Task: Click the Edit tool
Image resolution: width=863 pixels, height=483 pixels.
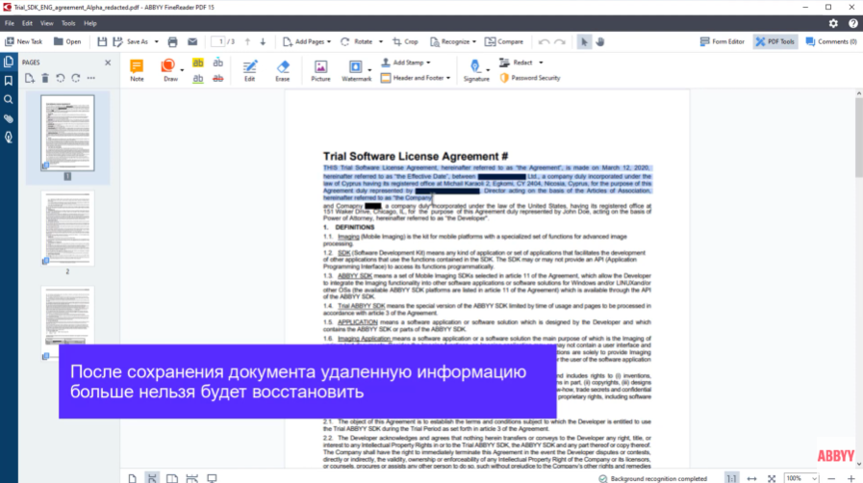Action: click(x=249, y=70)
